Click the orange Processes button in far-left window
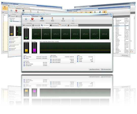The image size is (137, 114). click(5, 8)
